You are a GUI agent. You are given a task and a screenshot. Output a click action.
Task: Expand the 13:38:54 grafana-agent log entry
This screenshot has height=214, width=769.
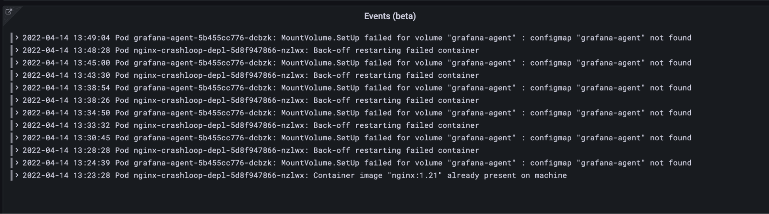click(17, 88)
